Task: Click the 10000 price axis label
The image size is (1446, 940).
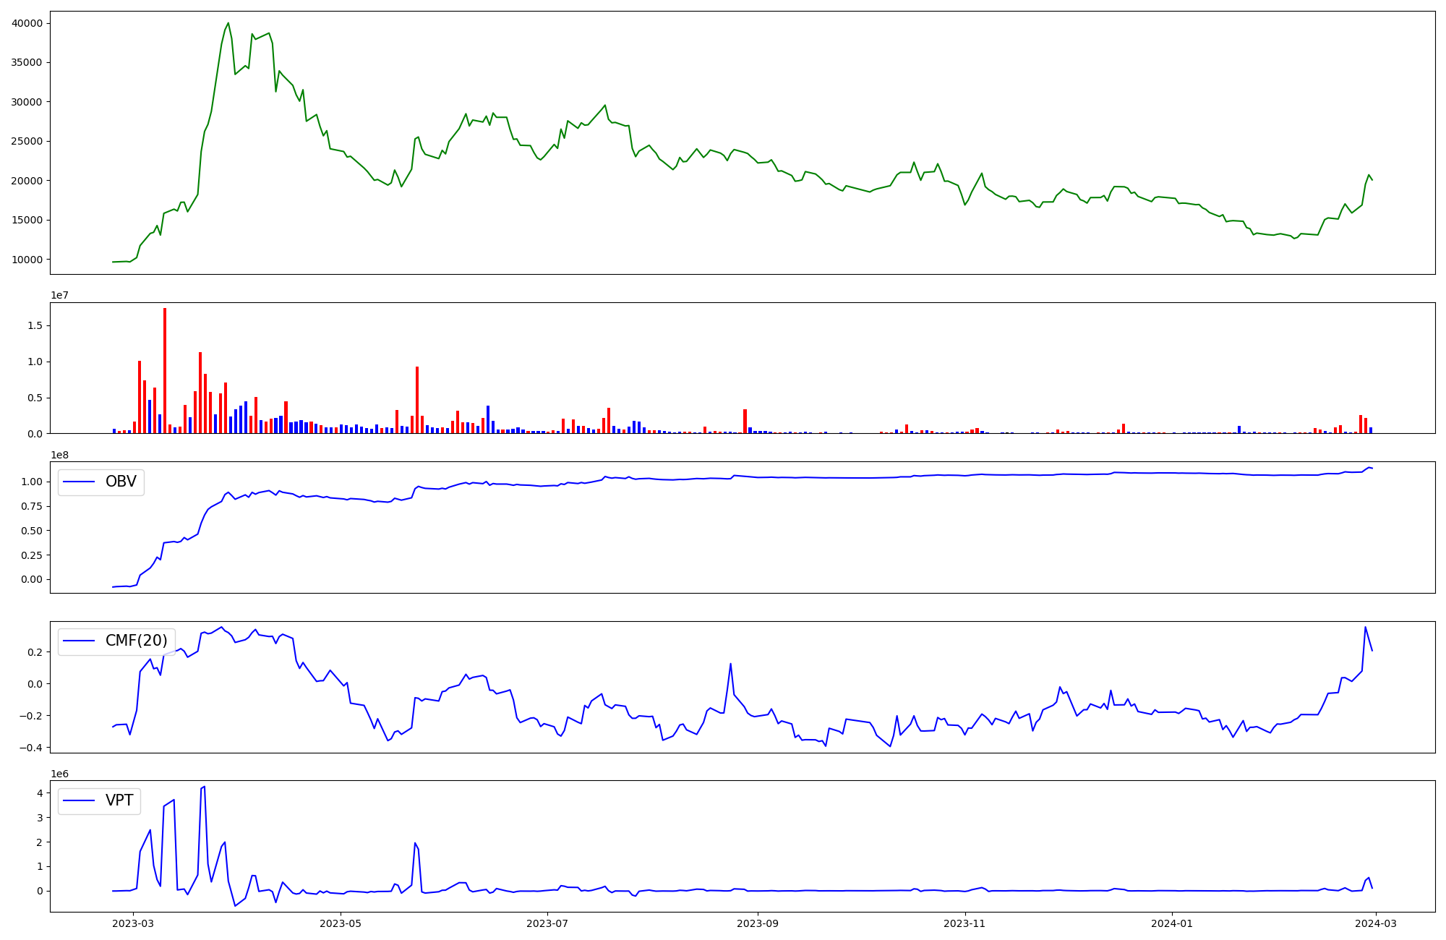Action: (x=27, y=260)
